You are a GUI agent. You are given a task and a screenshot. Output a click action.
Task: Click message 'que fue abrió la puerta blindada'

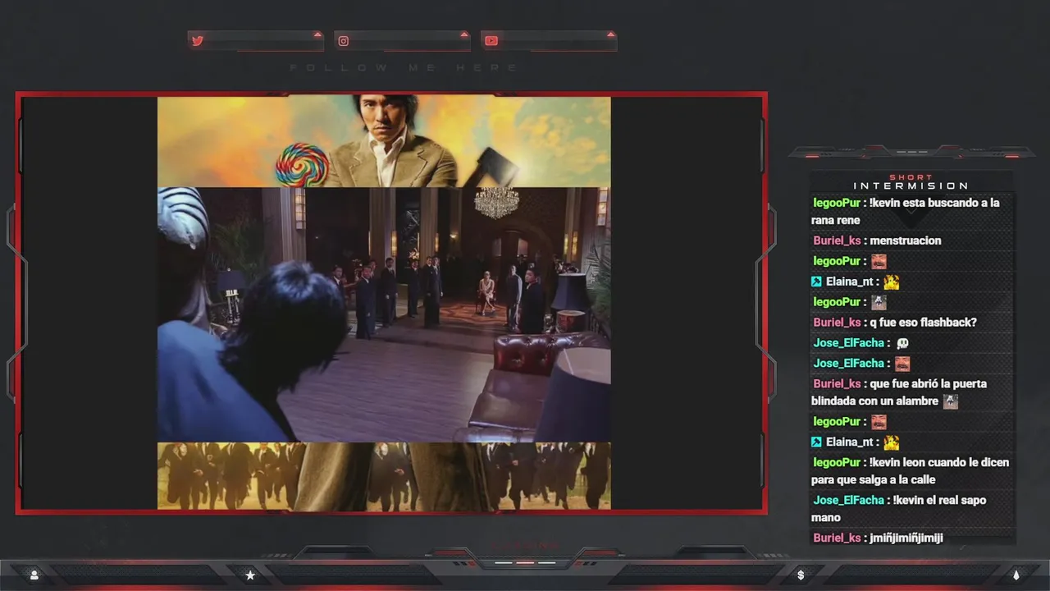point(899,392)
